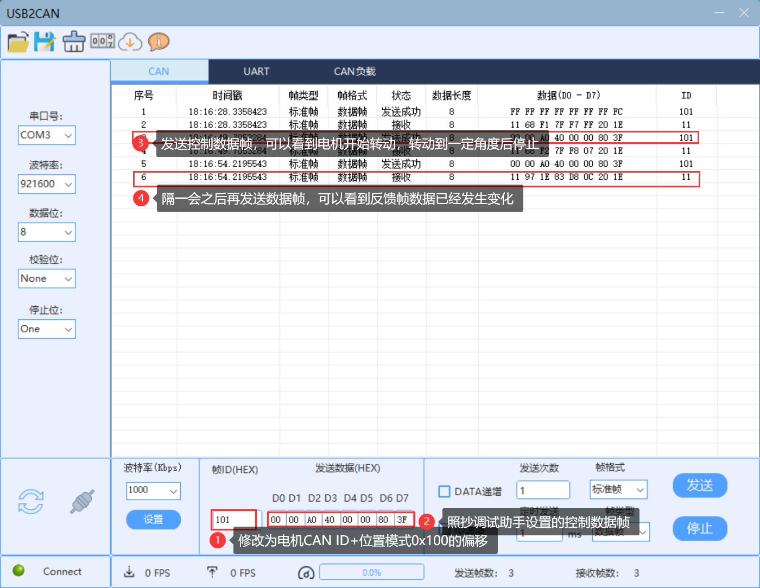
Task: Switch to the CAN负载 tab
Action: coord(354,72)
